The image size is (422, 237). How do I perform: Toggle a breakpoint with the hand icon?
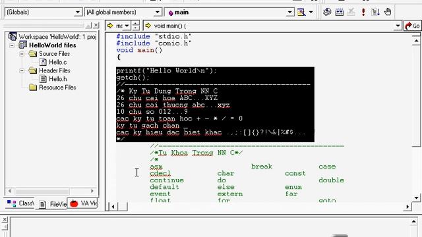[x=388, y=12]
